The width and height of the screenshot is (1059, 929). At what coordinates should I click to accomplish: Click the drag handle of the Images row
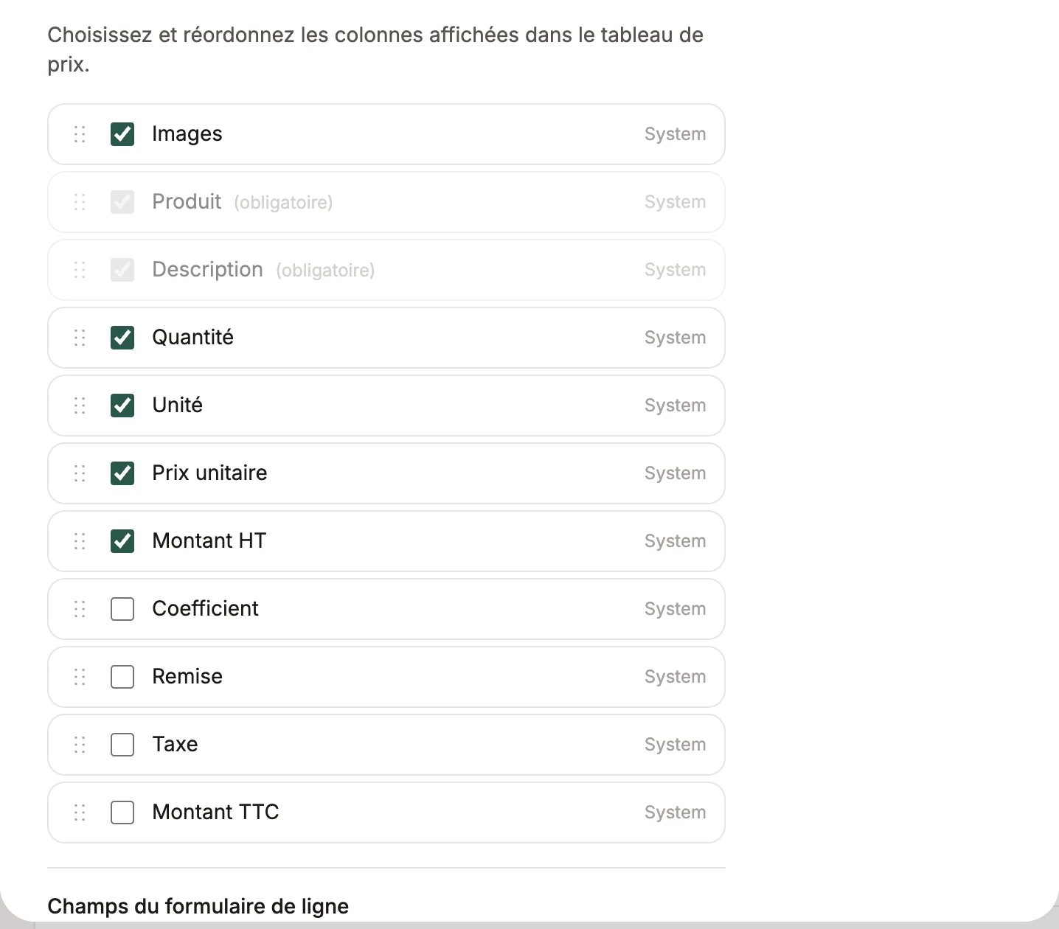click(x=80, y=134)
